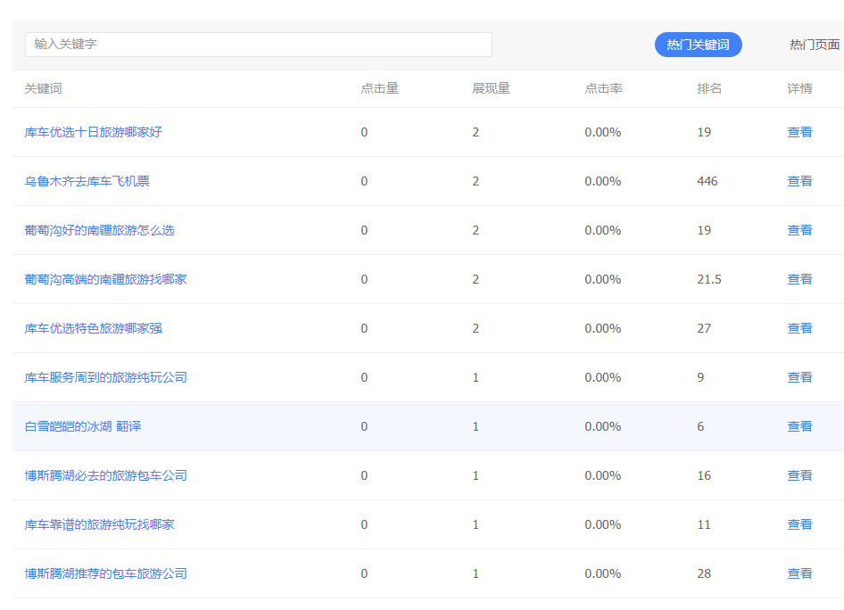The width and height of the screenshot is (844, 610).
Task: Click ranking value 21.5
Action: pos(709,279)
